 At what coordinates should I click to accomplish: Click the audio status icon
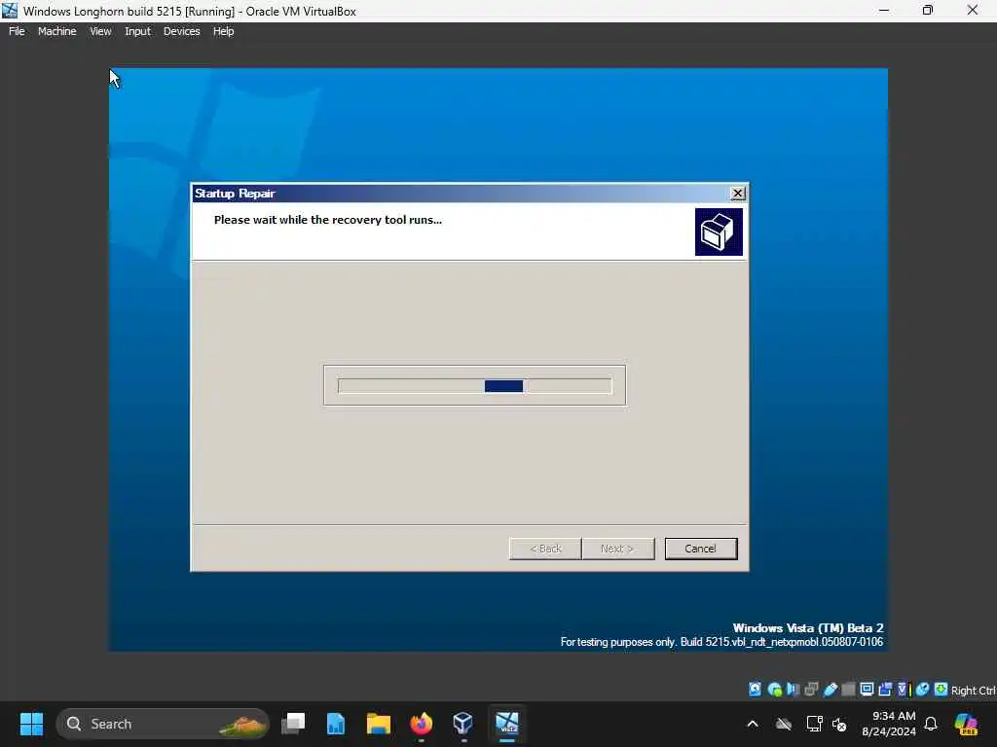793,690
